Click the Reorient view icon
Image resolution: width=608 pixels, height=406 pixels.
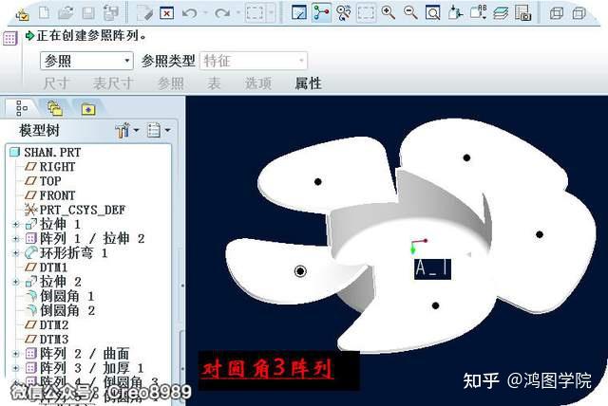point(455,12)
